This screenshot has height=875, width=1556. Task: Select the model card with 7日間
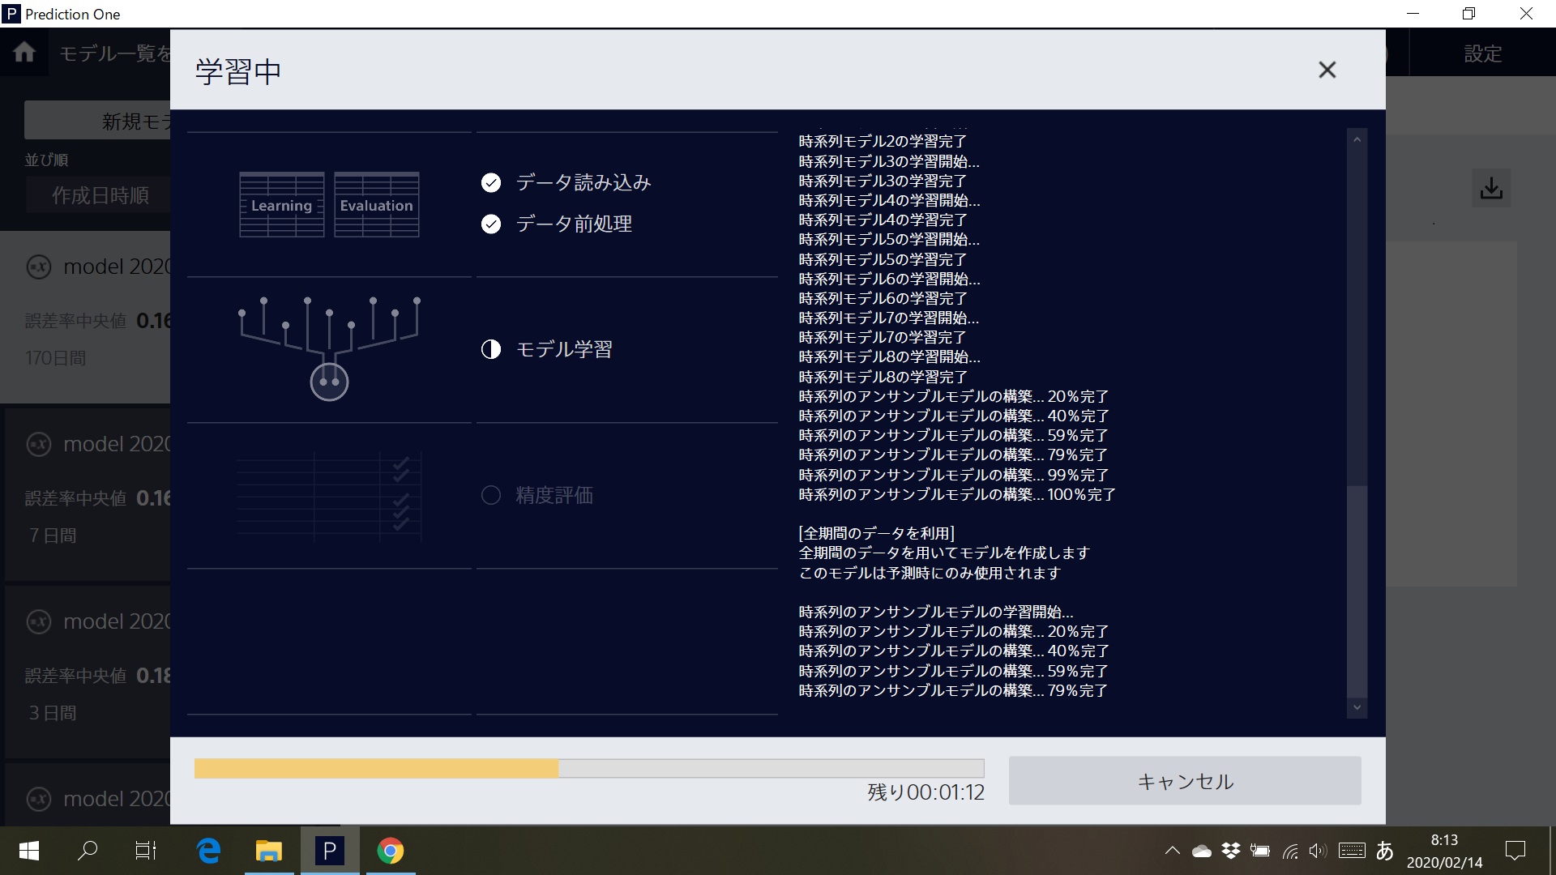88,494
